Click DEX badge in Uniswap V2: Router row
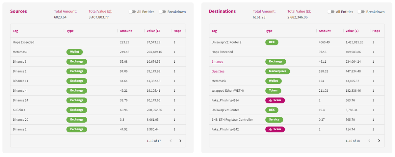 272,110
